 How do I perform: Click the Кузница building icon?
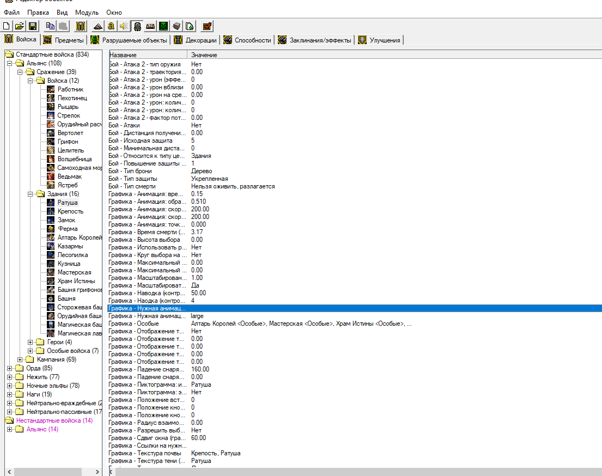click(x=51, y=264)
